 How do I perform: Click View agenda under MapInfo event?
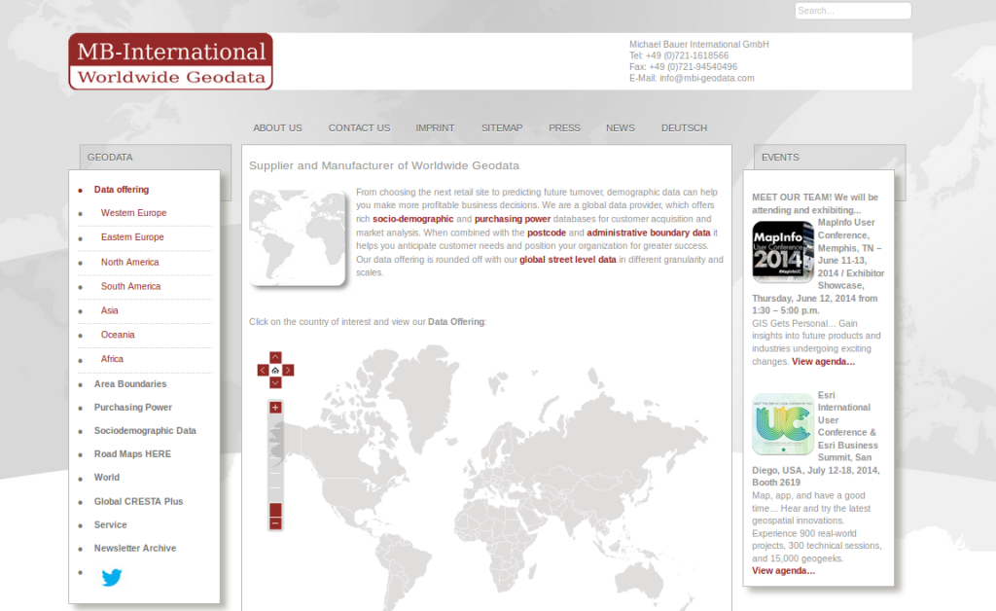tap(823, 361)
